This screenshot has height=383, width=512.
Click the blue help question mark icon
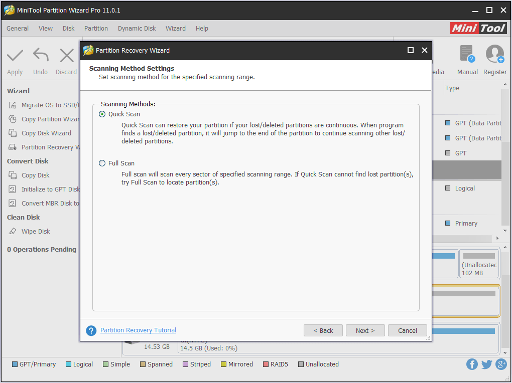(x=91, y=330)
